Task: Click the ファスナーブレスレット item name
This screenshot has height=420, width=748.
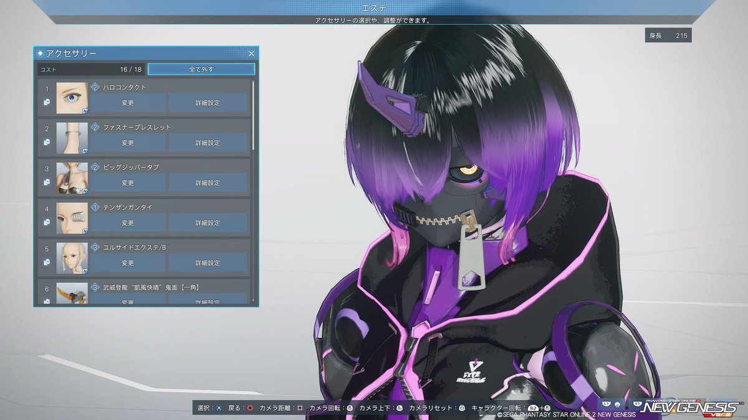Action: (x=137, y=127)
